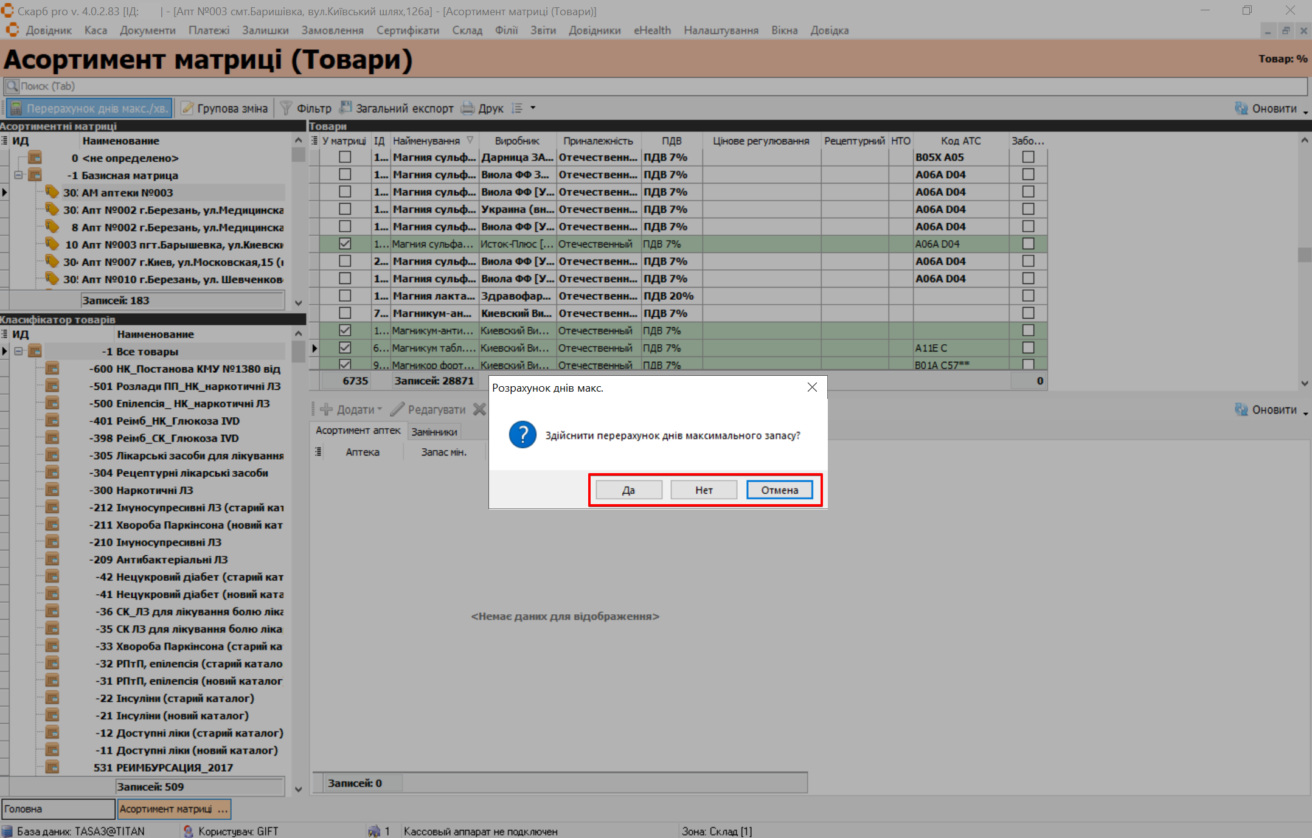Check У матриці box for Дарница row
This screenshot has width=1312, height=838.
click(345, 157)
